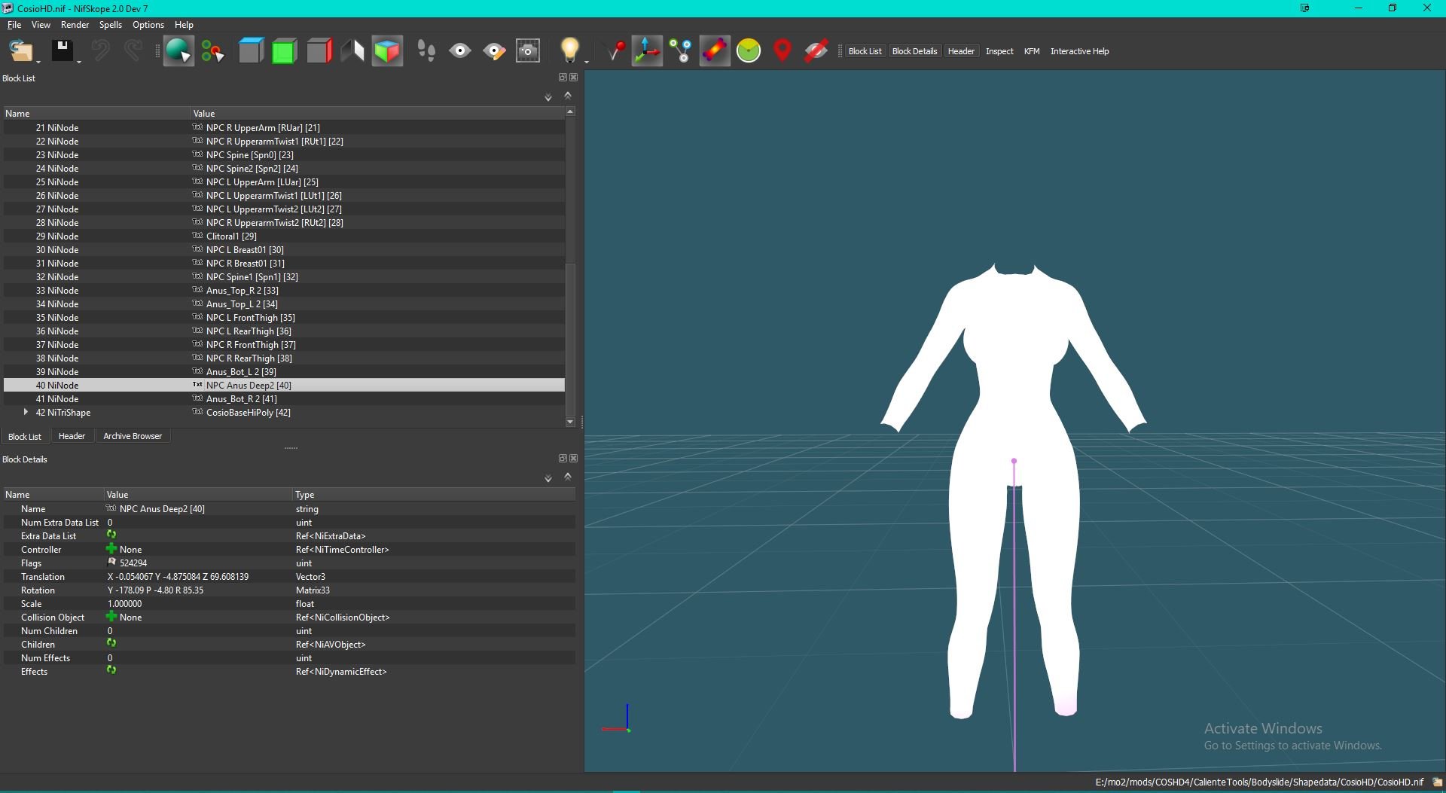The image size is (1446, 793).
Task: Open the Load icon dropdown arrow
Action: point(38,61)
